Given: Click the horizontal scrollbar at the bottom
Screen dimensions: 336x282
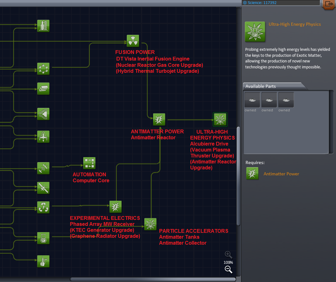Looking at the screenshot, I should pyautogui.click(x=153, y=279).
